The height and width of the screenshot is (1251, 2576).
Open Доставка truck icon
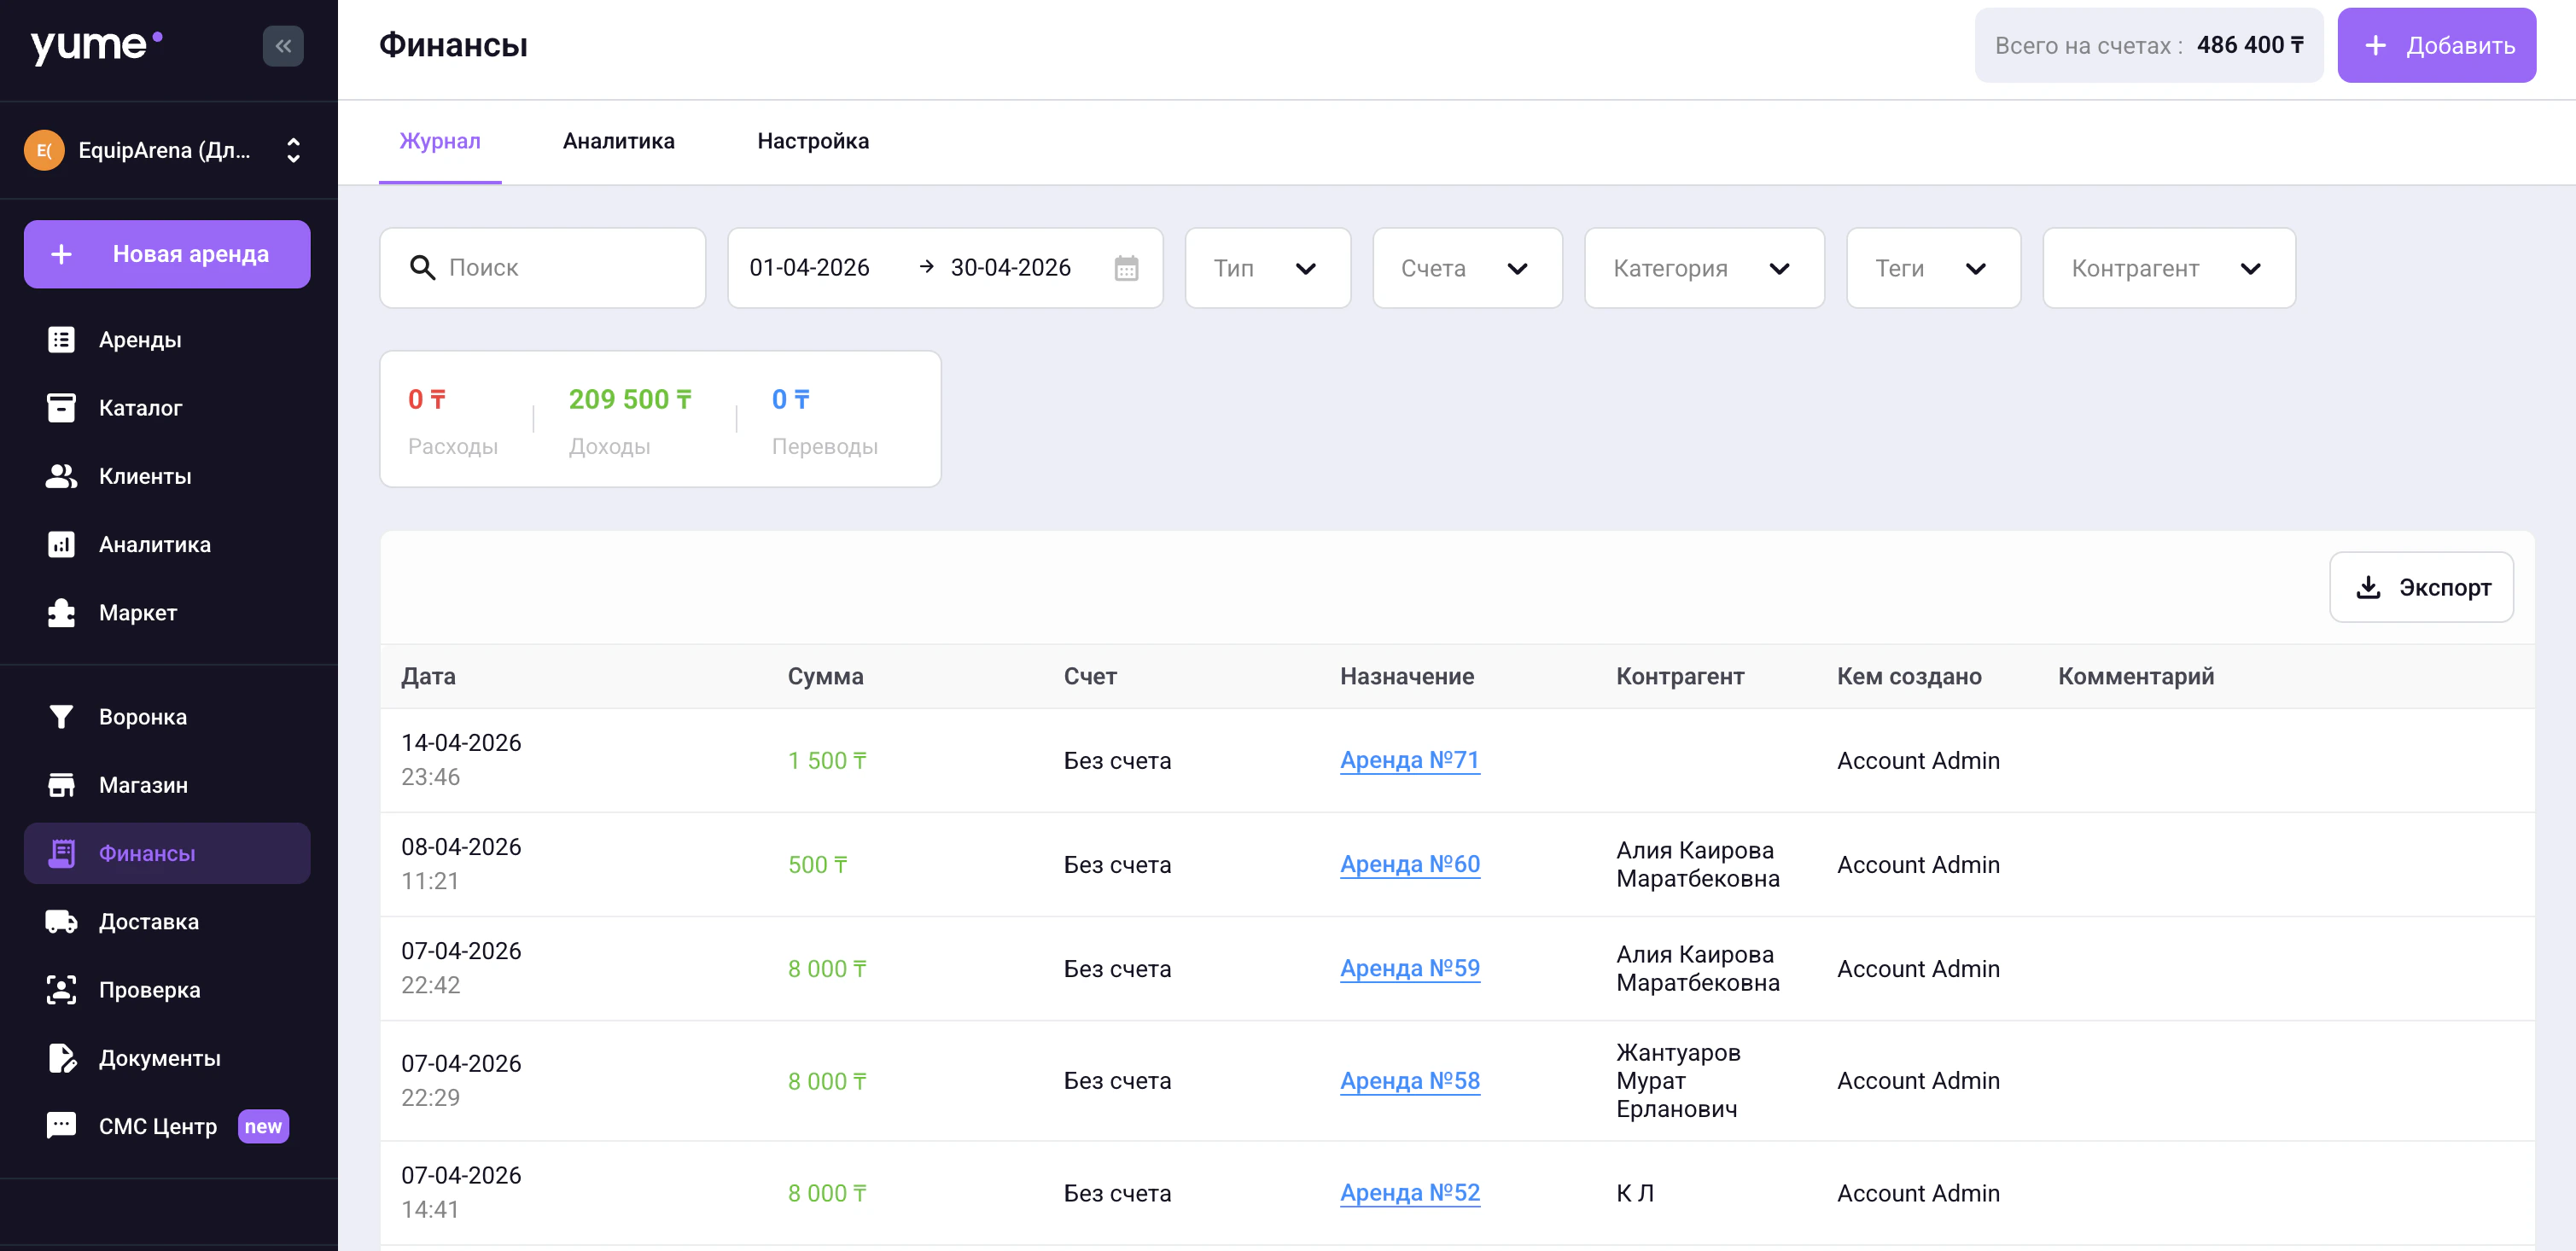click(x=61, y=922)
